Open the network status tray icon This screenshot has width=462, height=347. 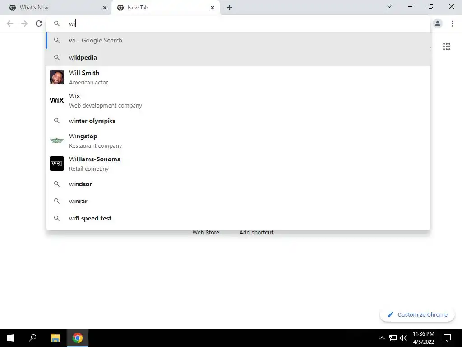[393, 338]
